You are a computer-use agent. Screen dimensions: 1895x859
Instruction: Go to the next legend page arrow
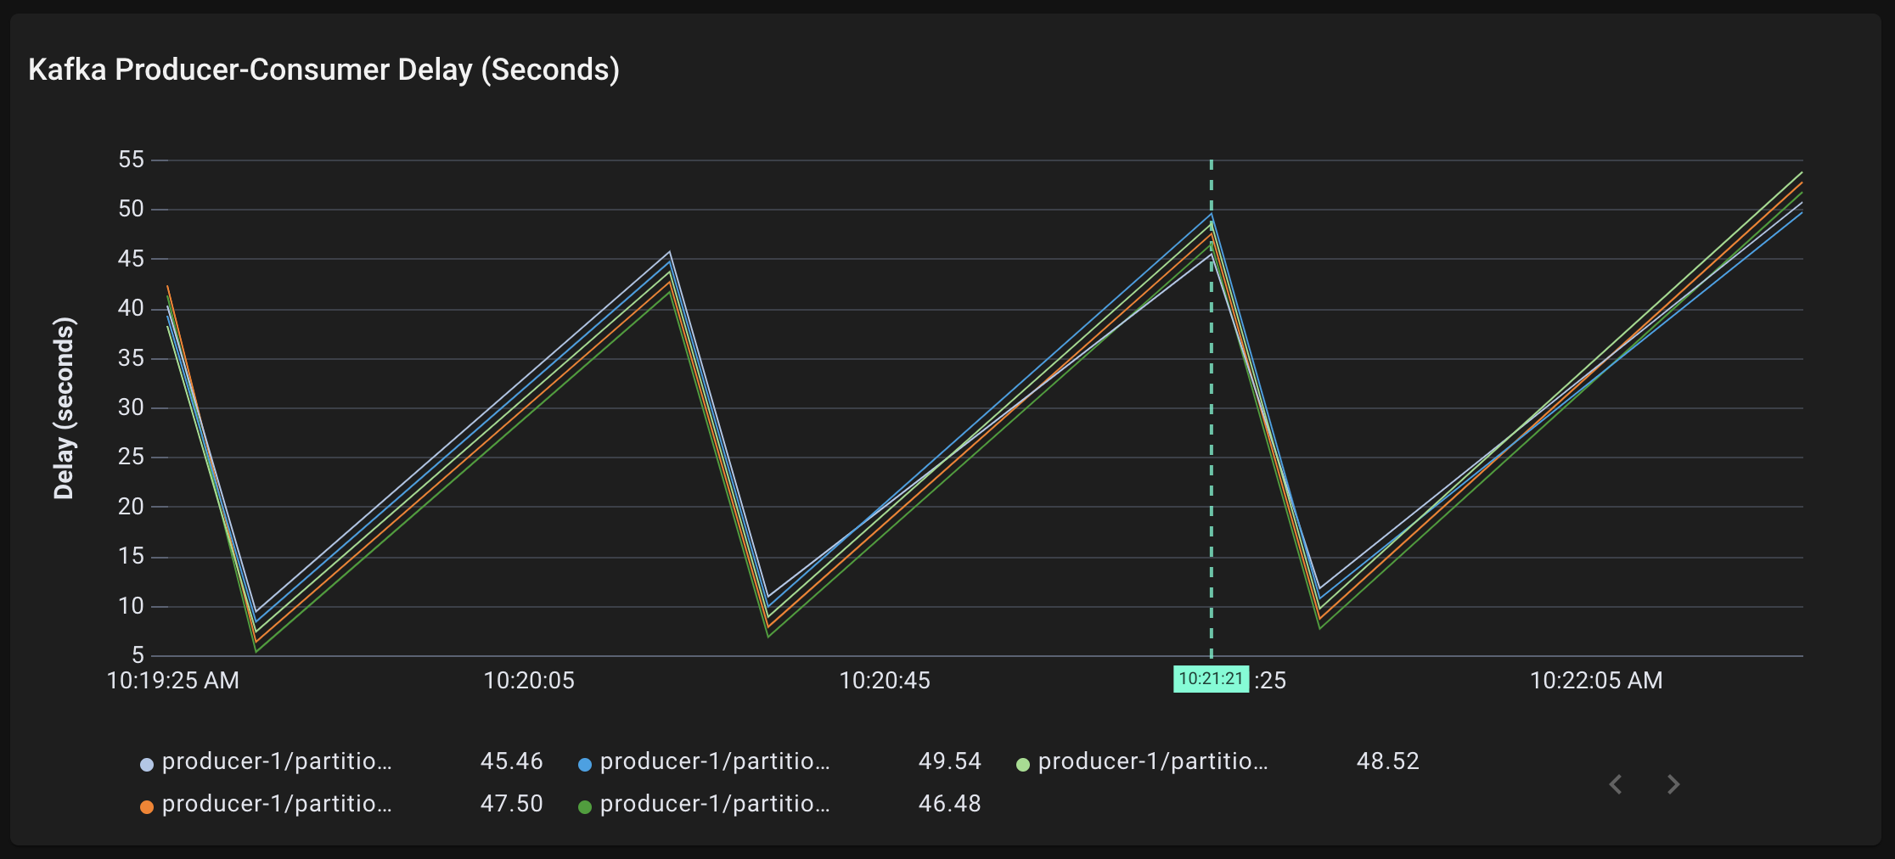tap(1673, 784)
